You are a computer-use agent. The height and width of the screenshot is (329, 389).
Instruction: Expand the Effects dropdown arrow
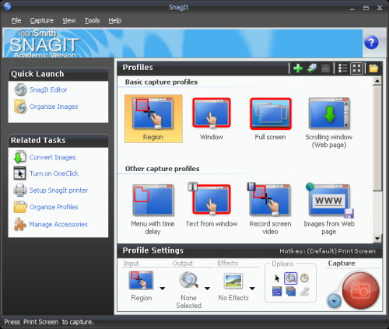click(252, 289)
